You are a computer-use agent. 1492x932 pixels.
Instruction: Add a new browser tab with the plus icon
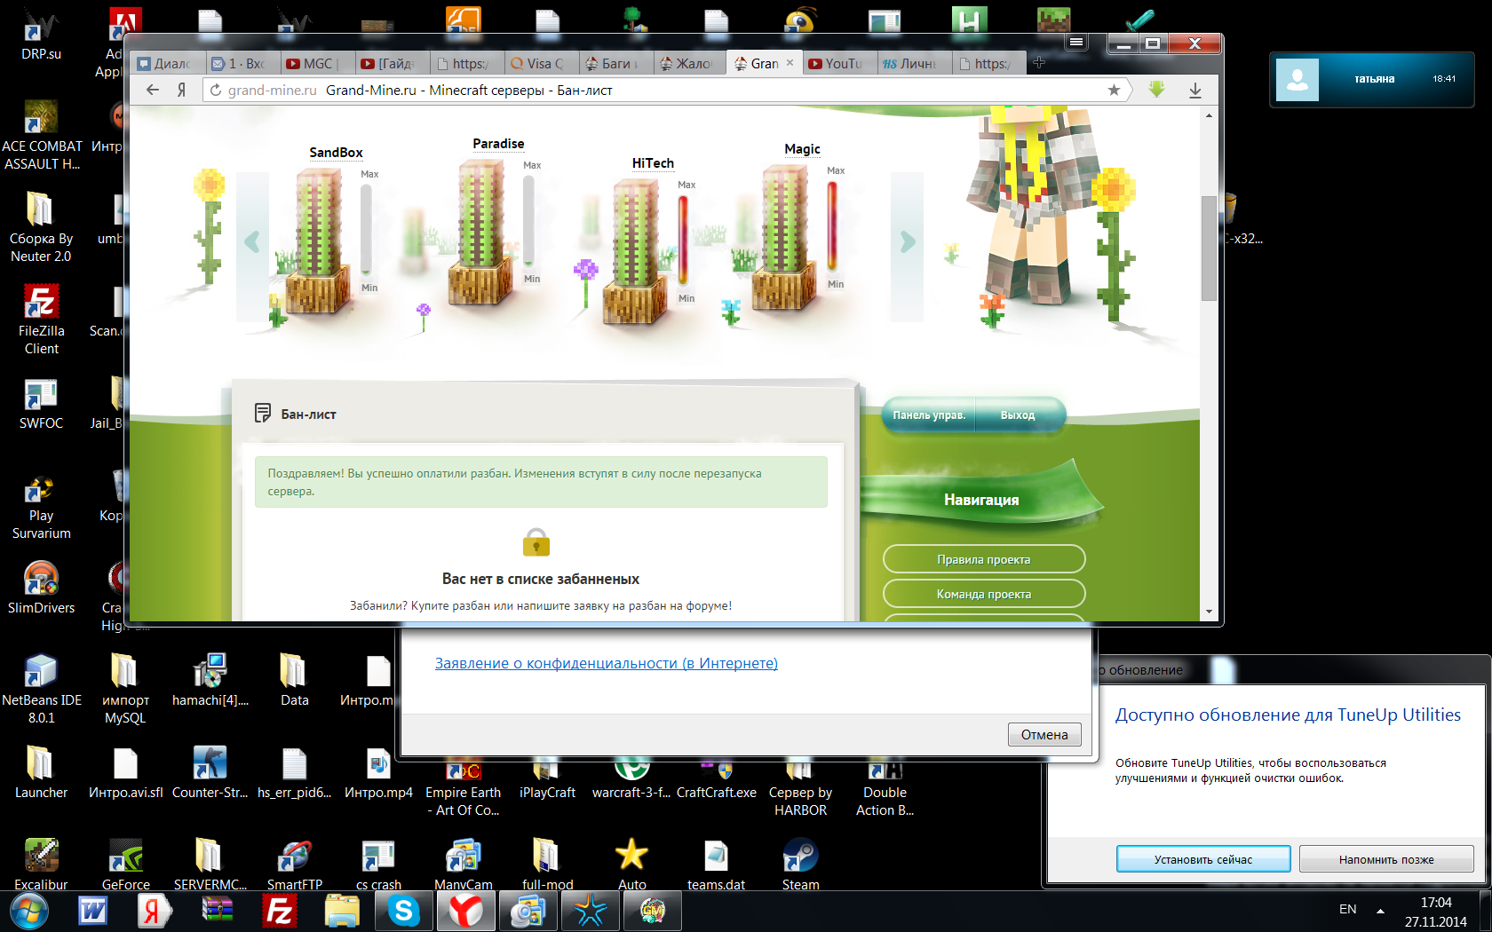pos(1039,62)
